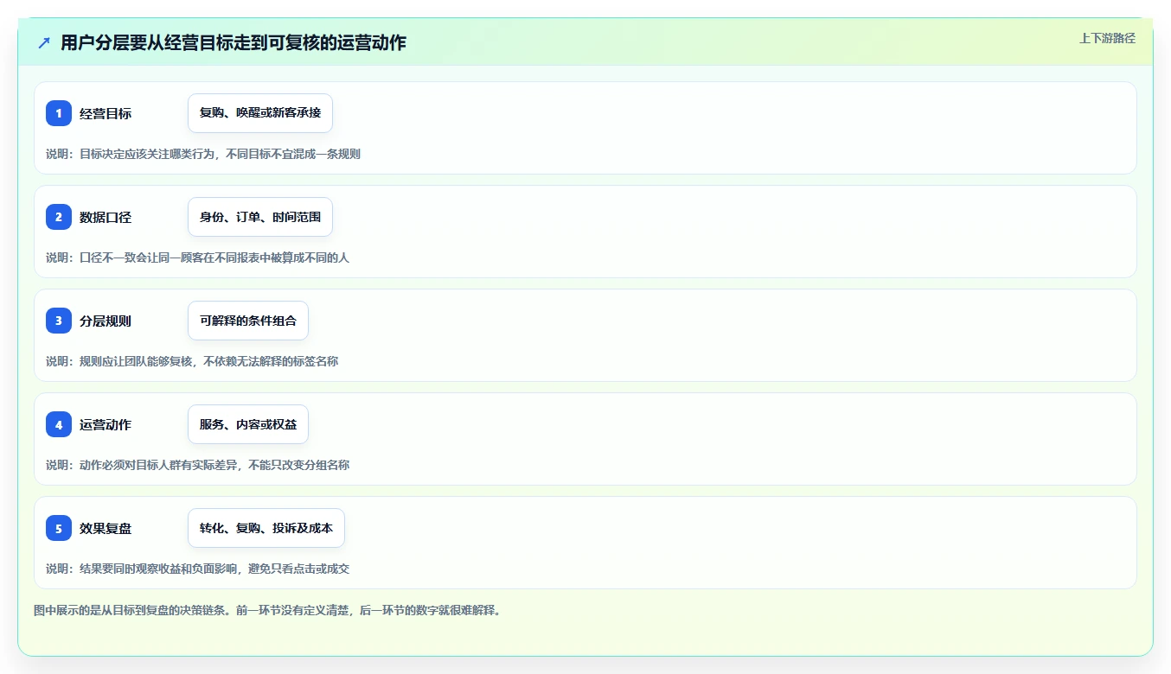1171x674 pixels.
Task: Click the 上下游路径 label in header
Action: 1107,38
